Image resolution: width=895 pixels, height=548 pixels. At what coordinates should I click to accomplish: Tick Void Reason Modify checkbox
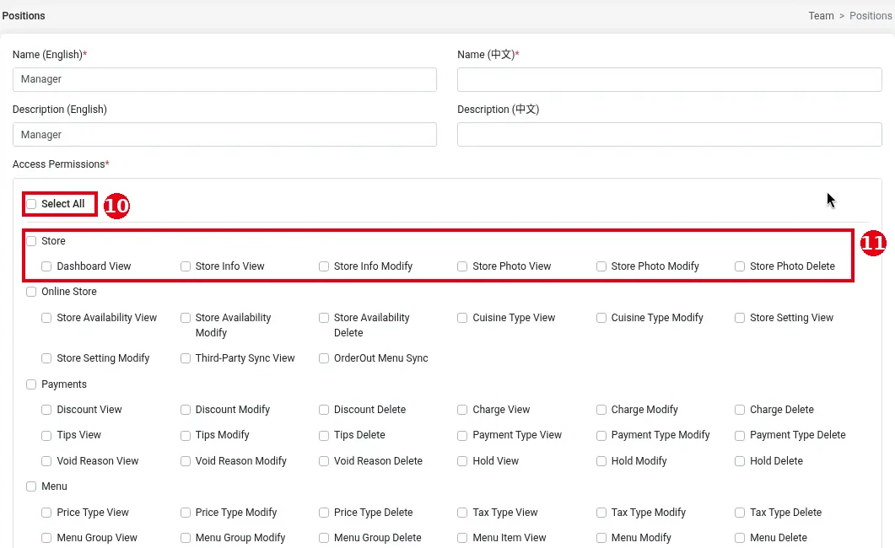[x=186, y=461]
